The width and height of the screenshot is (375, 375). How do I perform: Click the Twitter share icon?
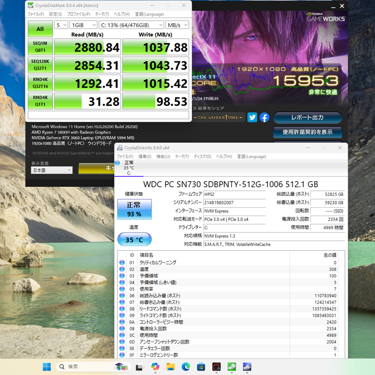tap(252, 118)
